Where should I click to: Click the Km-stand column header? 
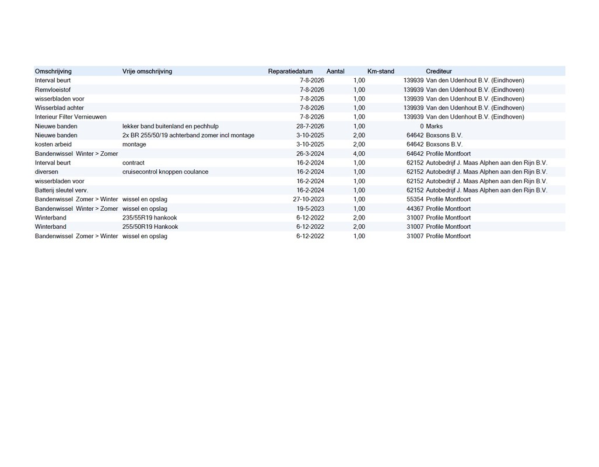point(381,71)
